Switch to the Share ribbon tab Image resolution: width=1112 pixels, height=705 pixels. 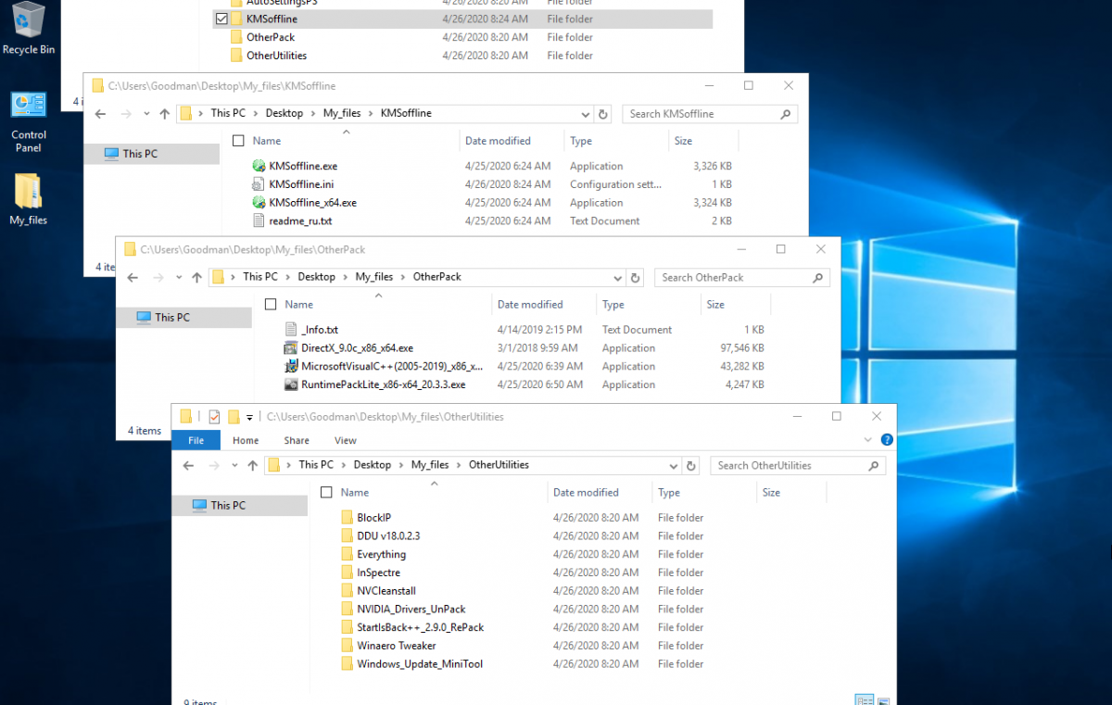pyautogui.click(x=297, y=440)
